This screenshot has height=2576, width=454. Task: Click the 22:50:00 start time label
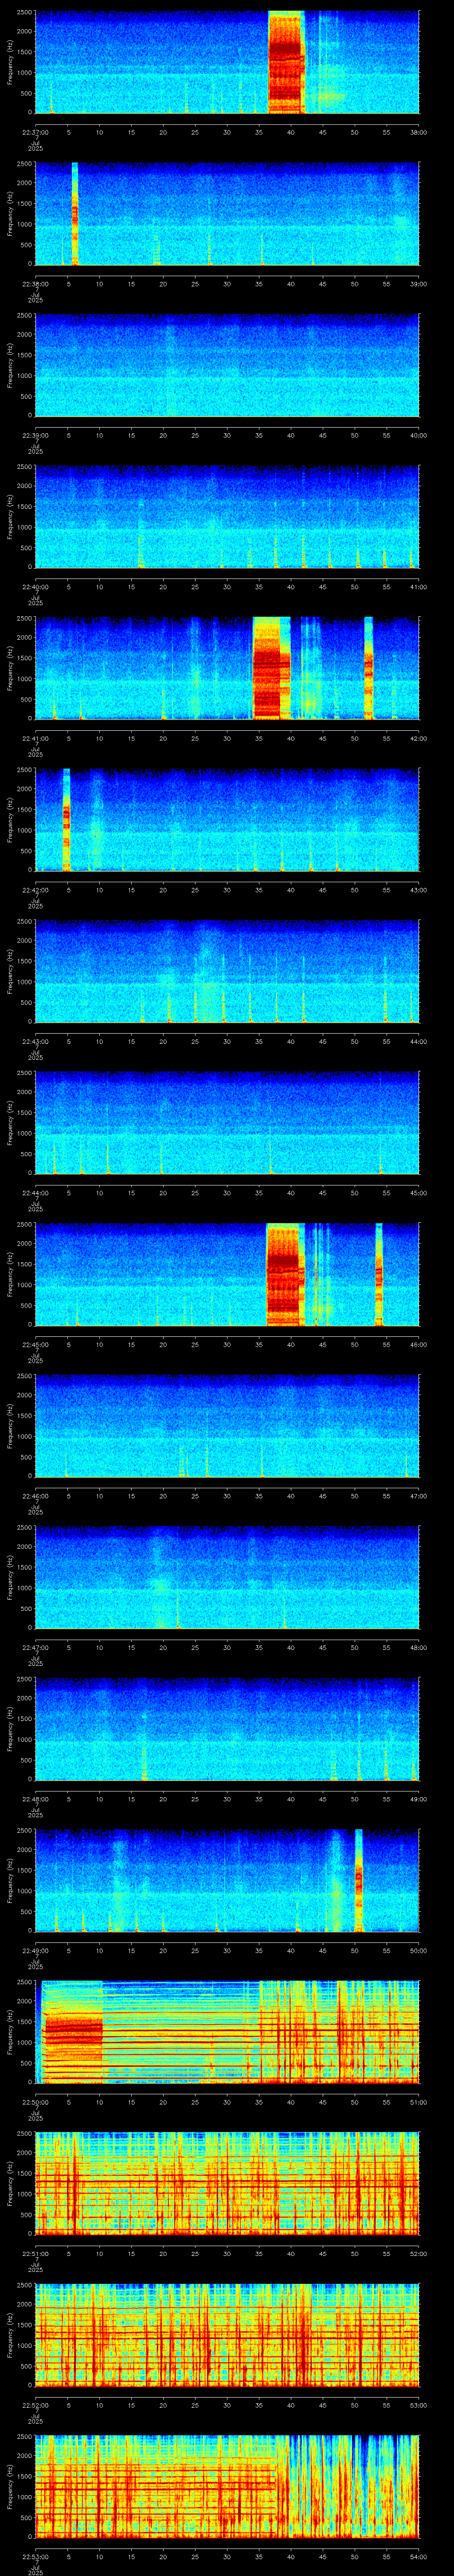pyautogui.click(x=35, y=2102)
